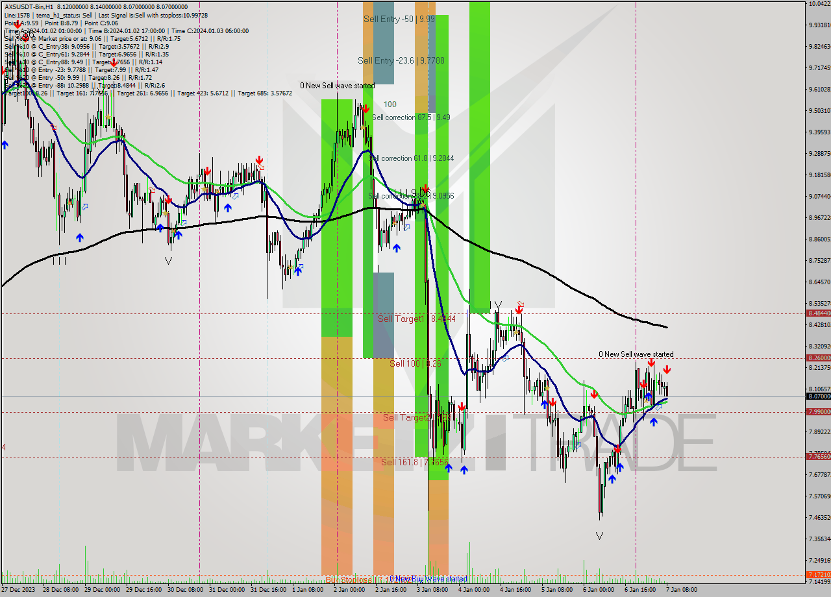Click the 'Sell Target1 | 8.4844' label

417,319
